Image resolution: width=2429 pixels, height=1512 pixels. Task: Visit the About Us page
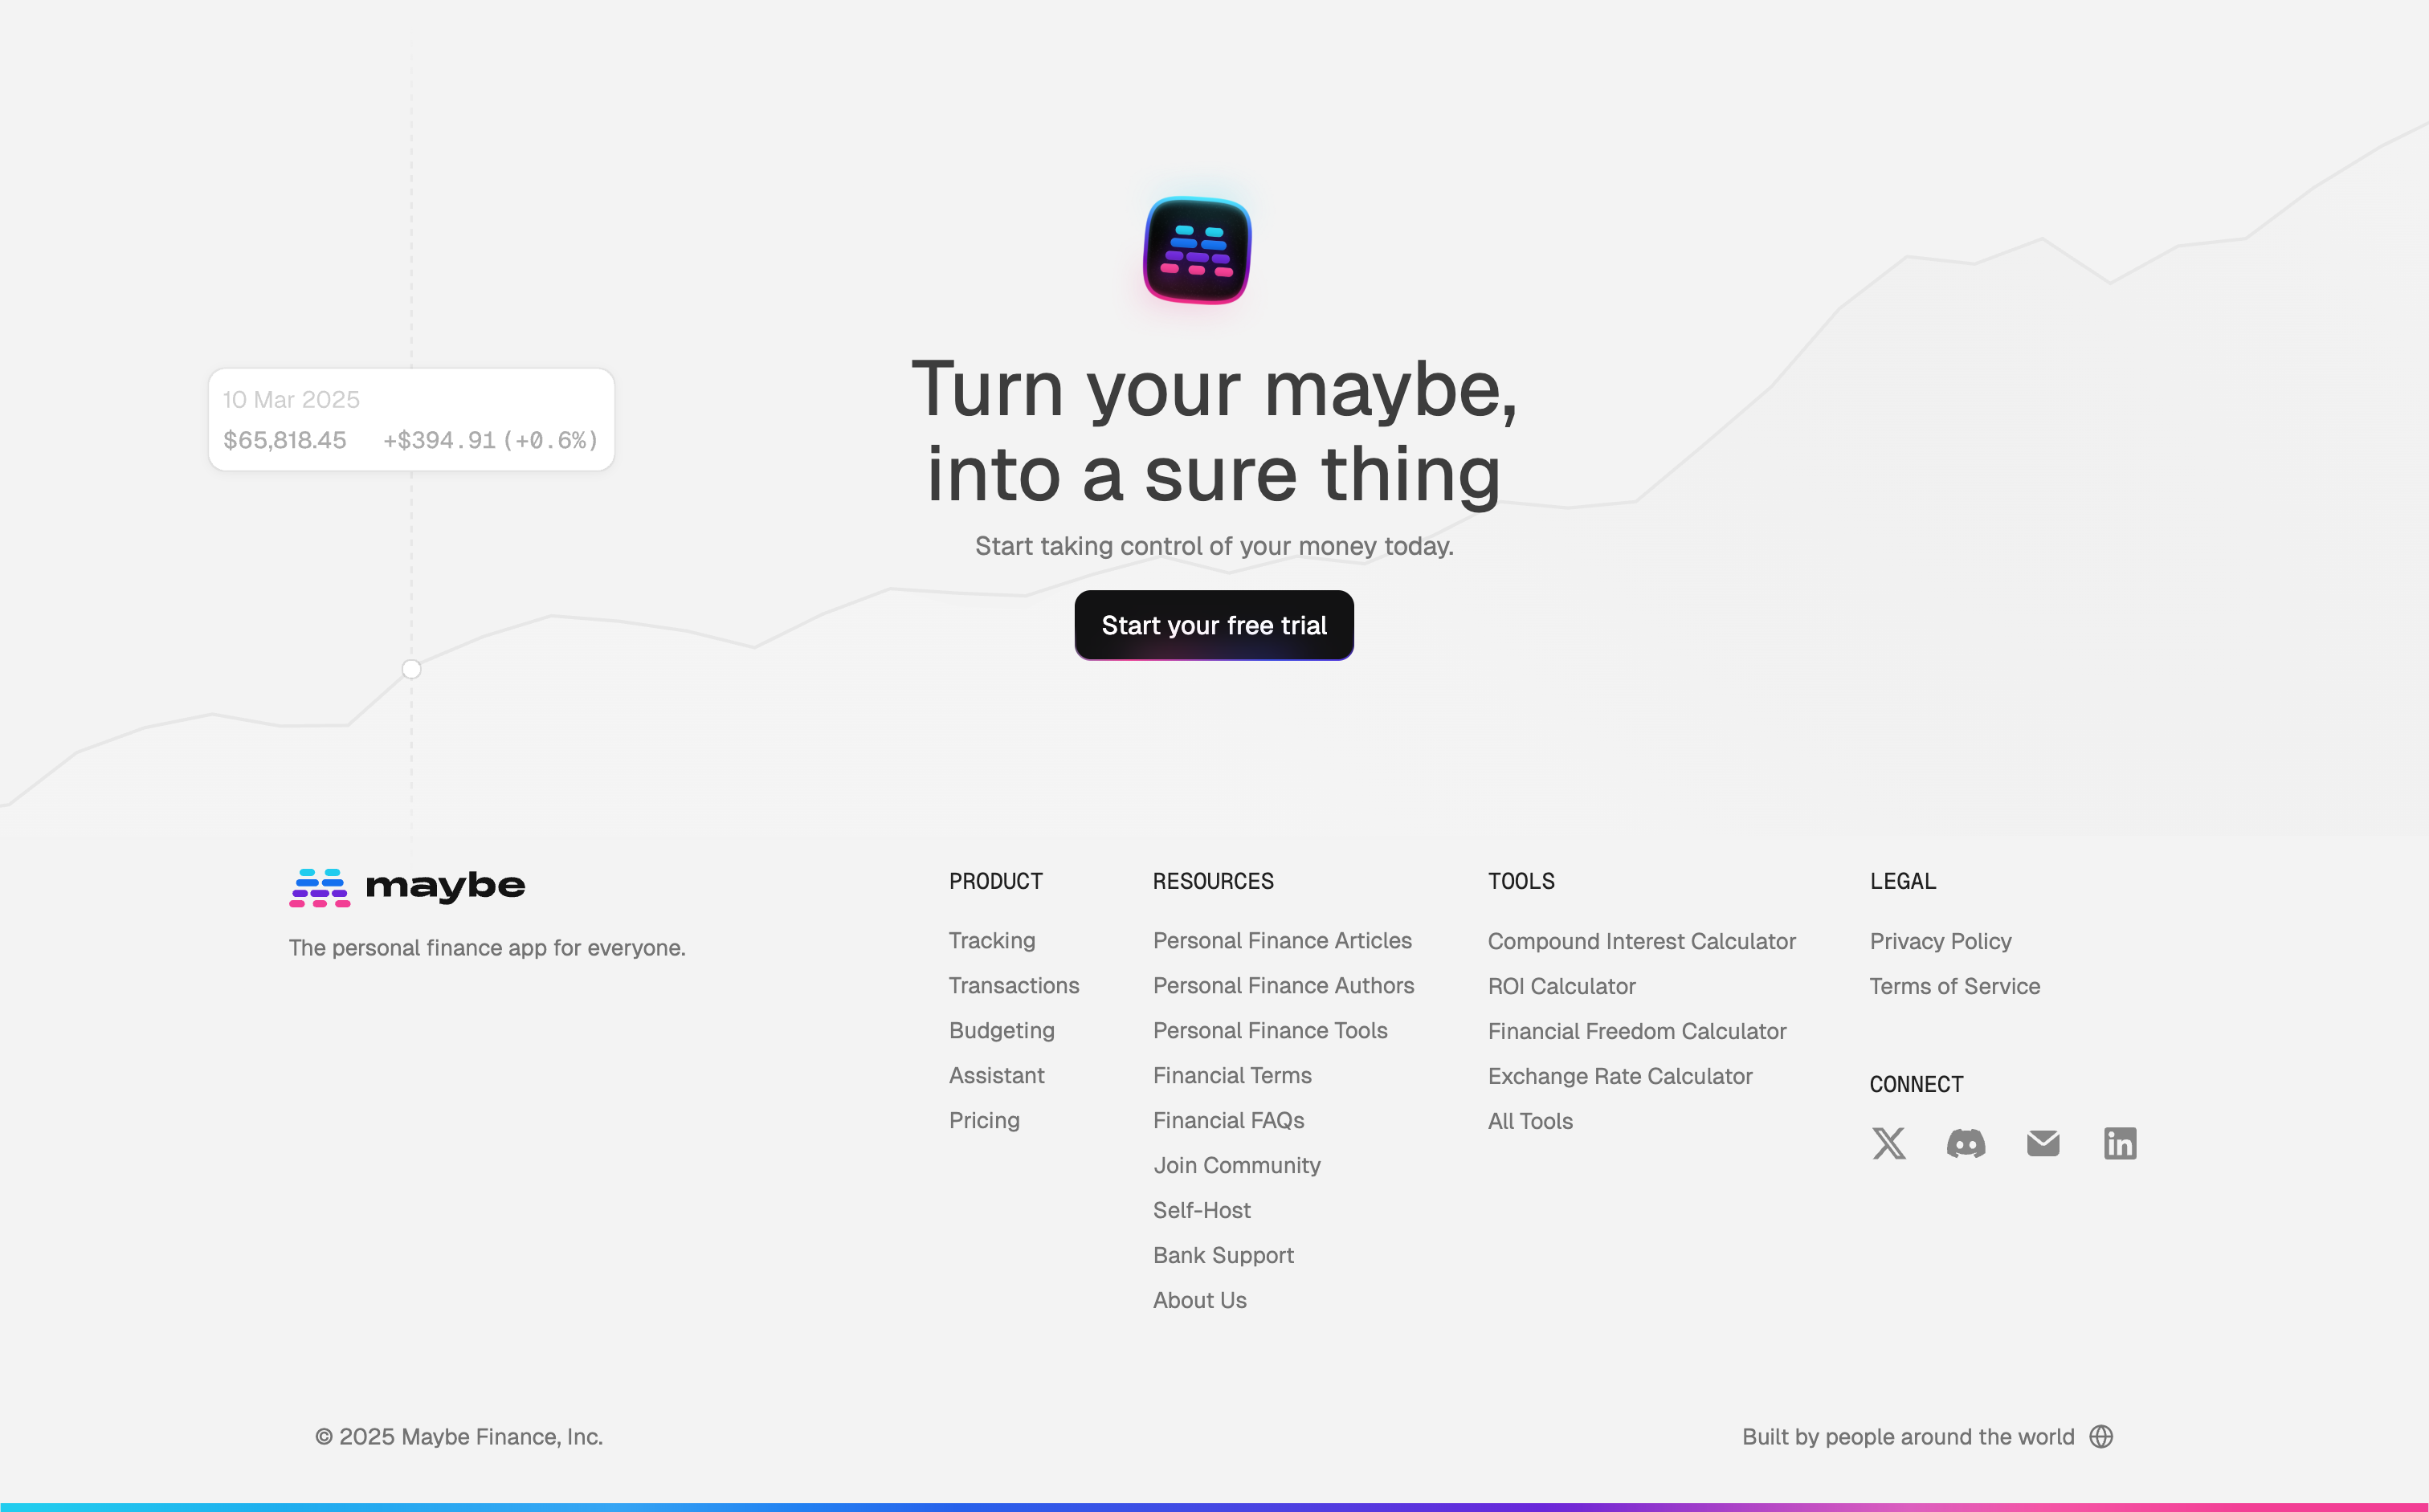(x=1199, y=1300)
